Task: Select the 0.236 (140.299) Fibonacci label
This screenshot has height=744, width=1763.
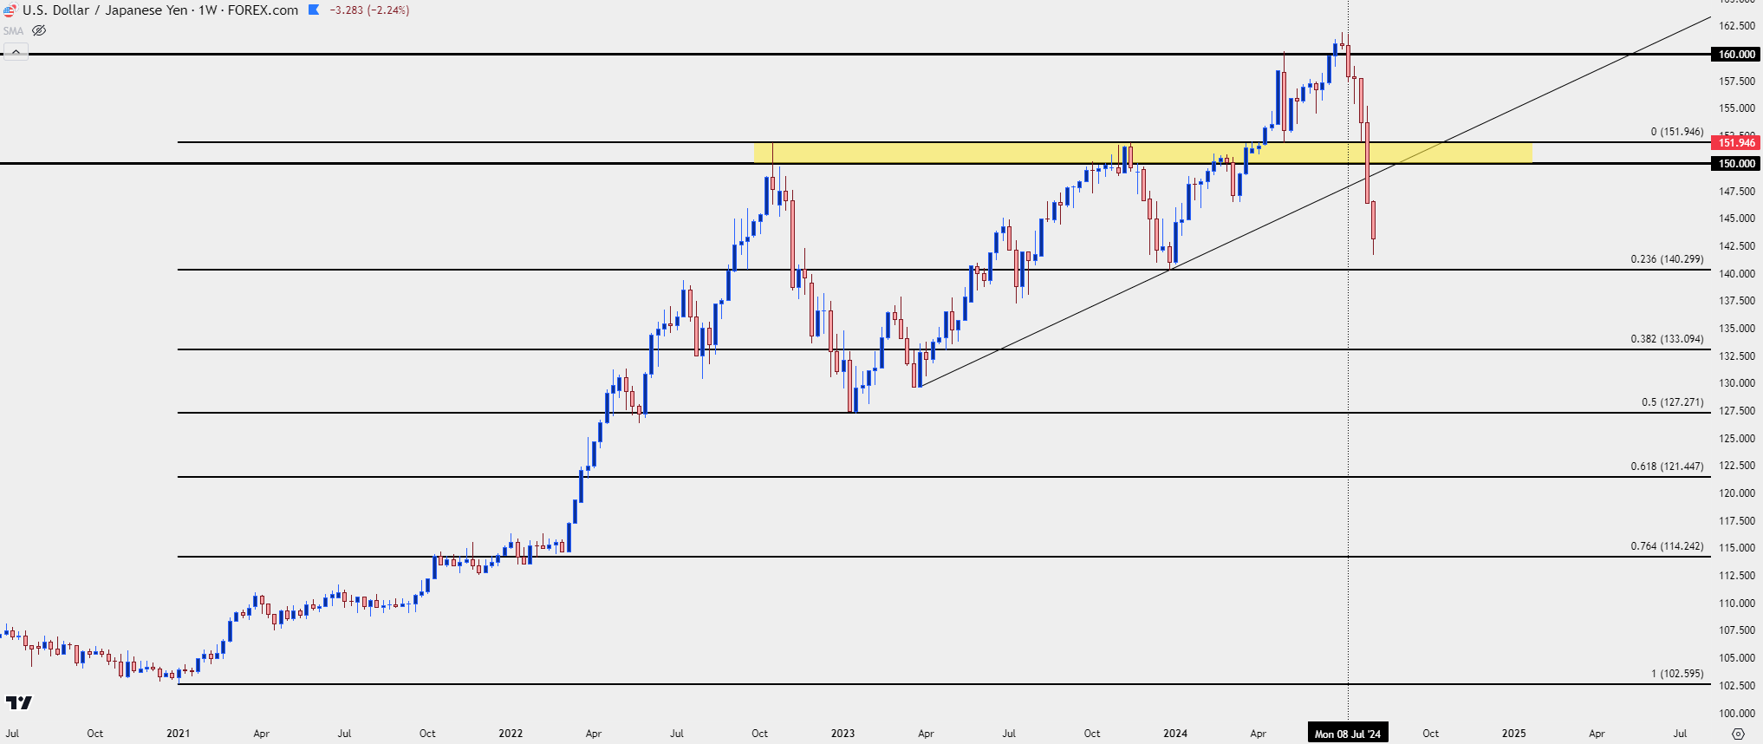Action: point(1667,259)
